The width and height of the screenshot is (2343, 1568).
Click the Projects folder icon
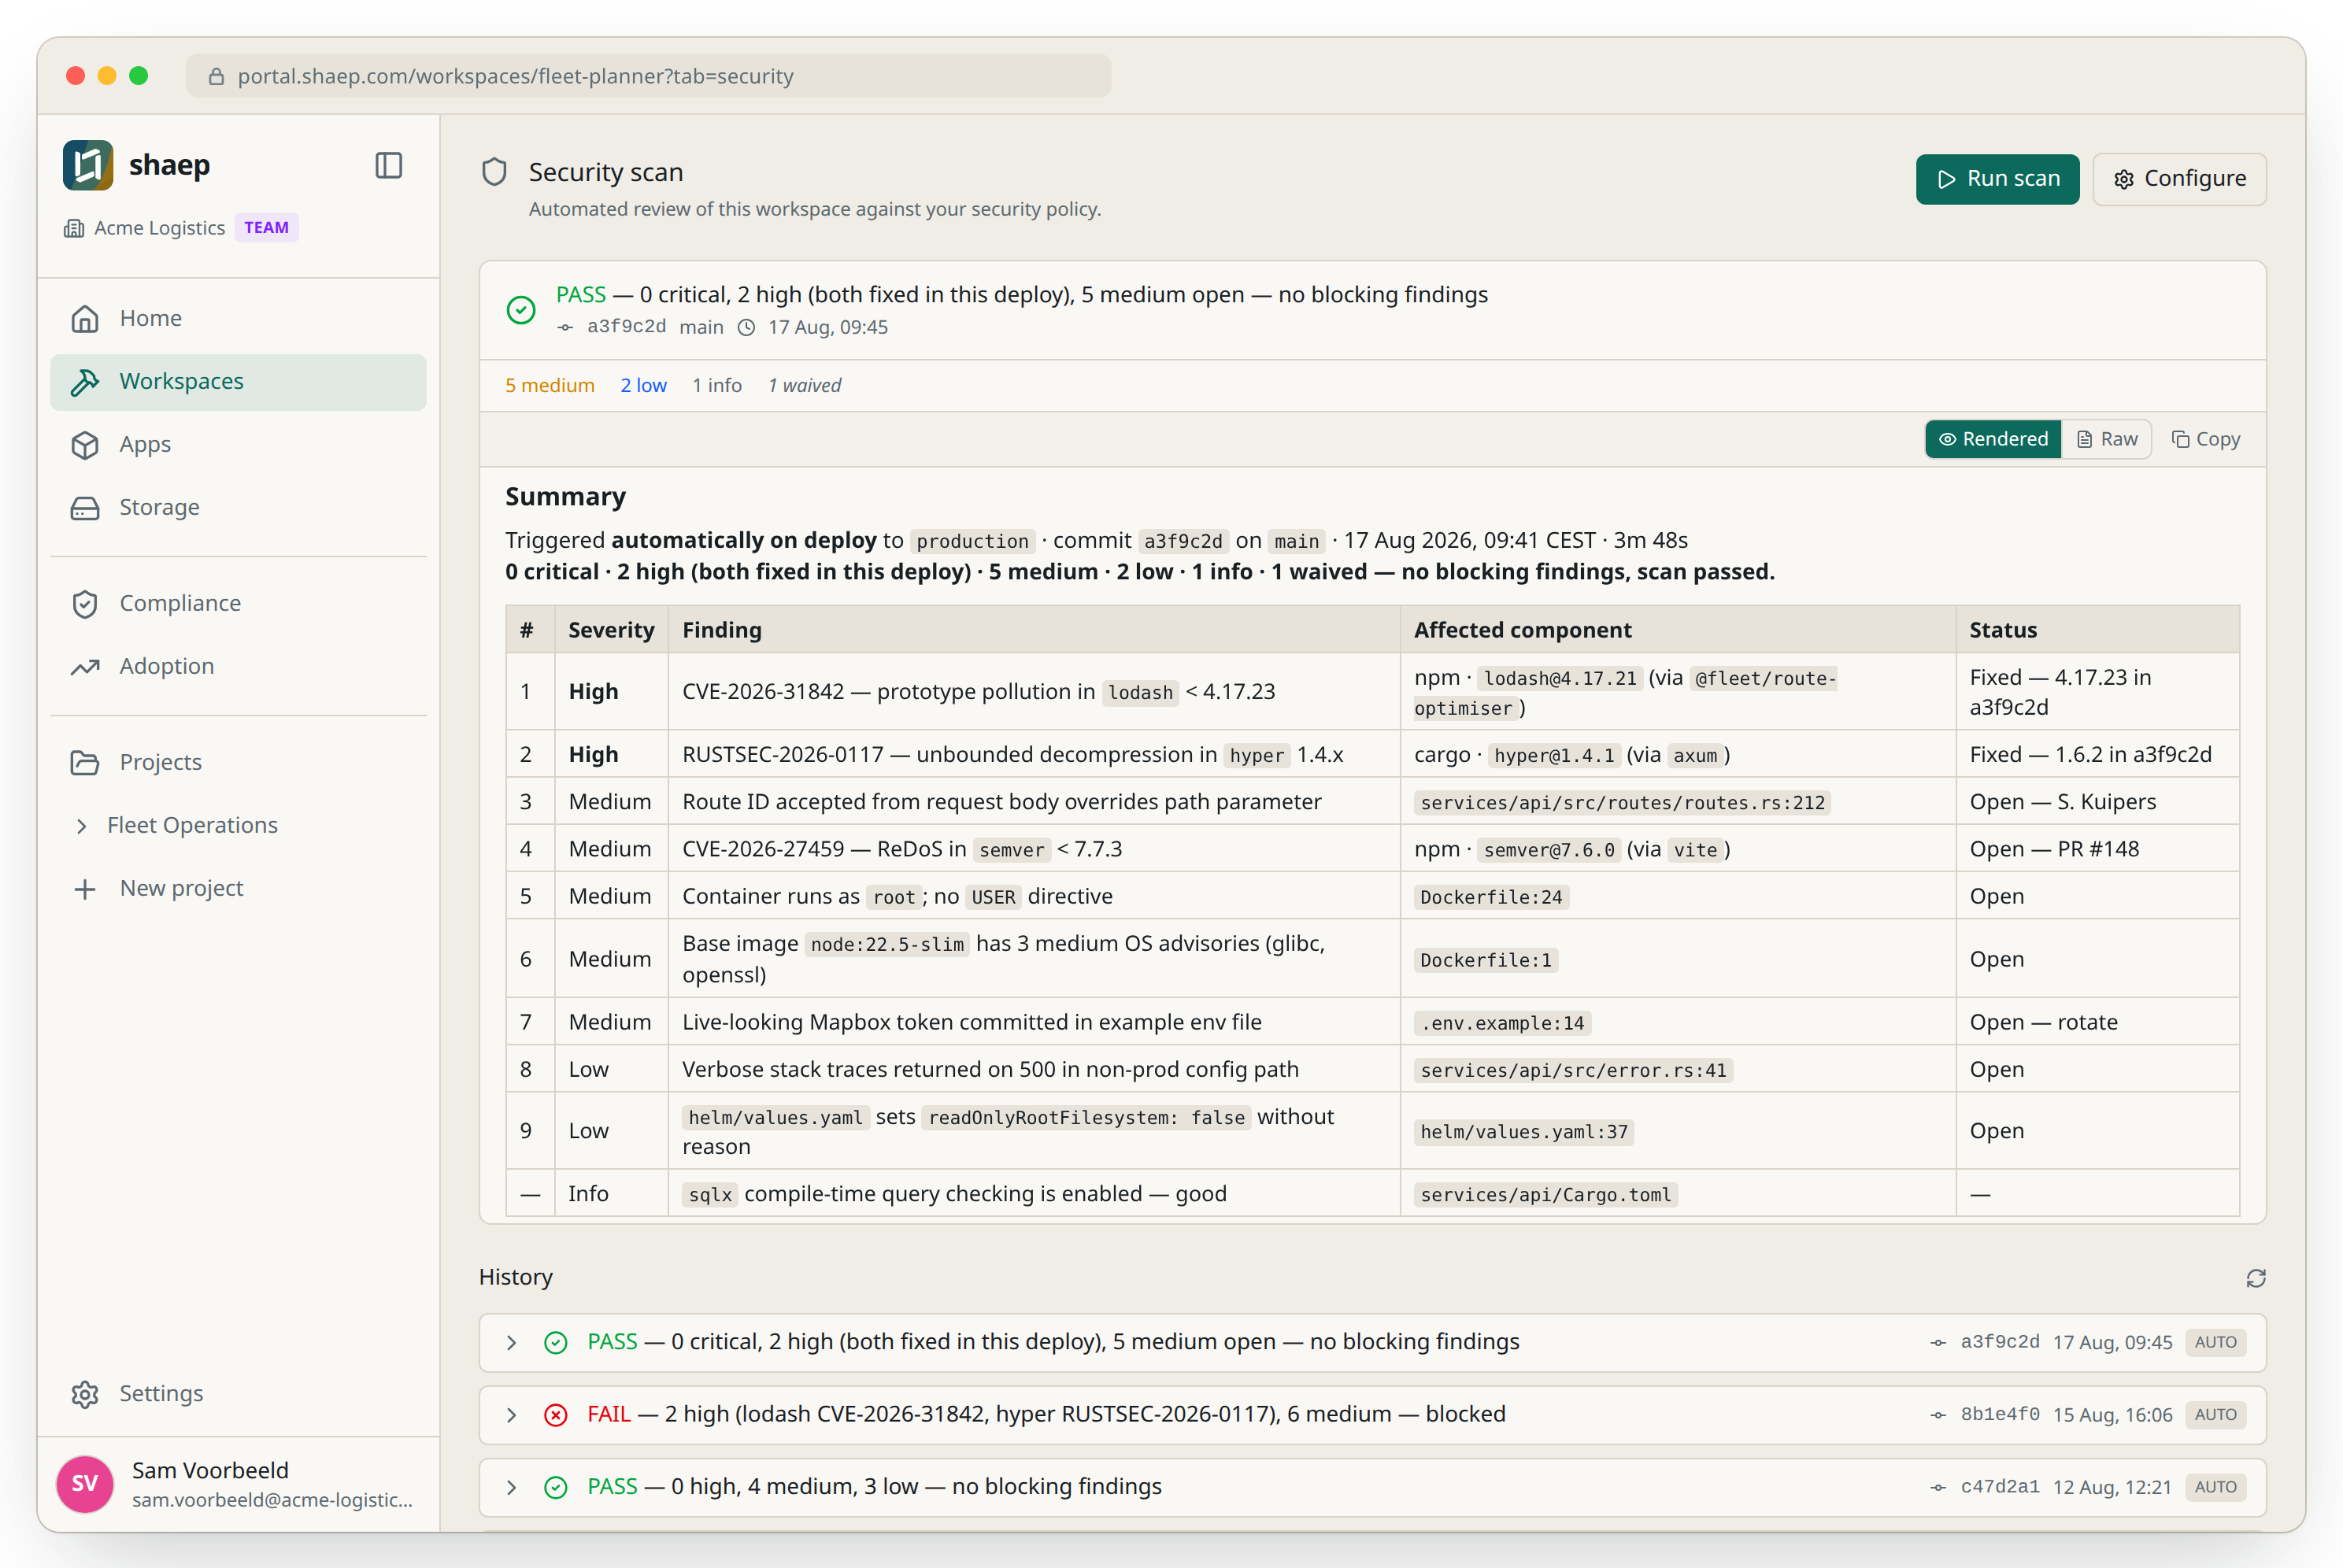[x=85, y=762]
